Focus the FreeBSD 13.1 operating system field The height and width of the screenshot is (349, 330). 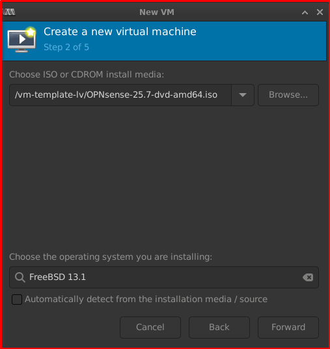pyautogui.click(x=164, y=277)
